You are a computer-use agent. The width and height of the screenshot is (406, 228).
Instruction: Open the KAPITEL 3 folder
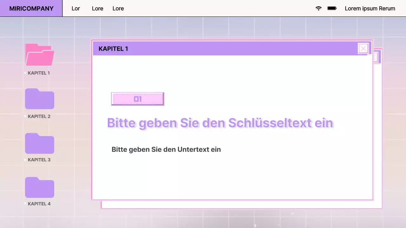tap(39, 143)
